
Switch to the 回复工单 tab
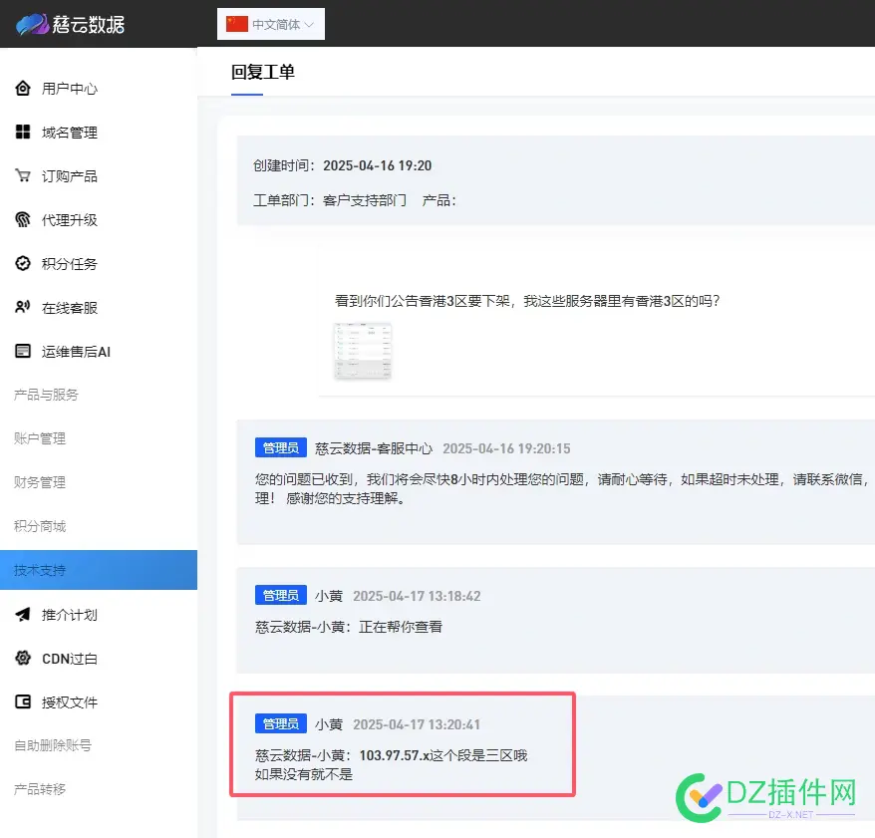264,72
